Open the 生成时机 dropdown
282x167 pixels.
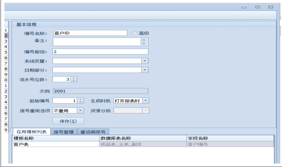tap(147, 101)
